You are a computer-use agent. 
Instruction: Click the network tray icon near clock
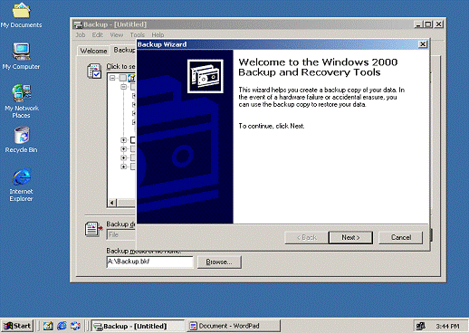click(420, 326)
